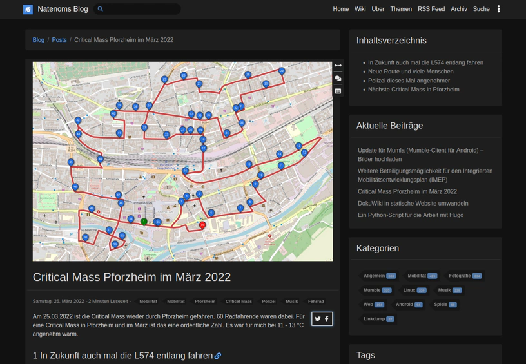Jump to 'Neue Route und viele Menschen'

(411, 72)
